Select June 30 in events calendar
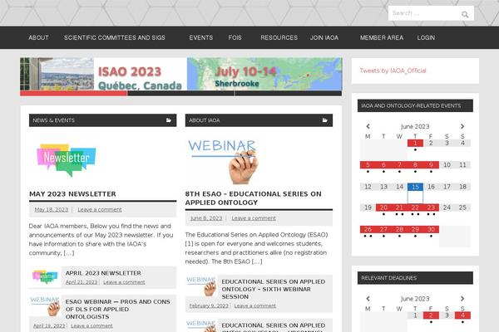The image size is (499, 332). pos(431,229)
